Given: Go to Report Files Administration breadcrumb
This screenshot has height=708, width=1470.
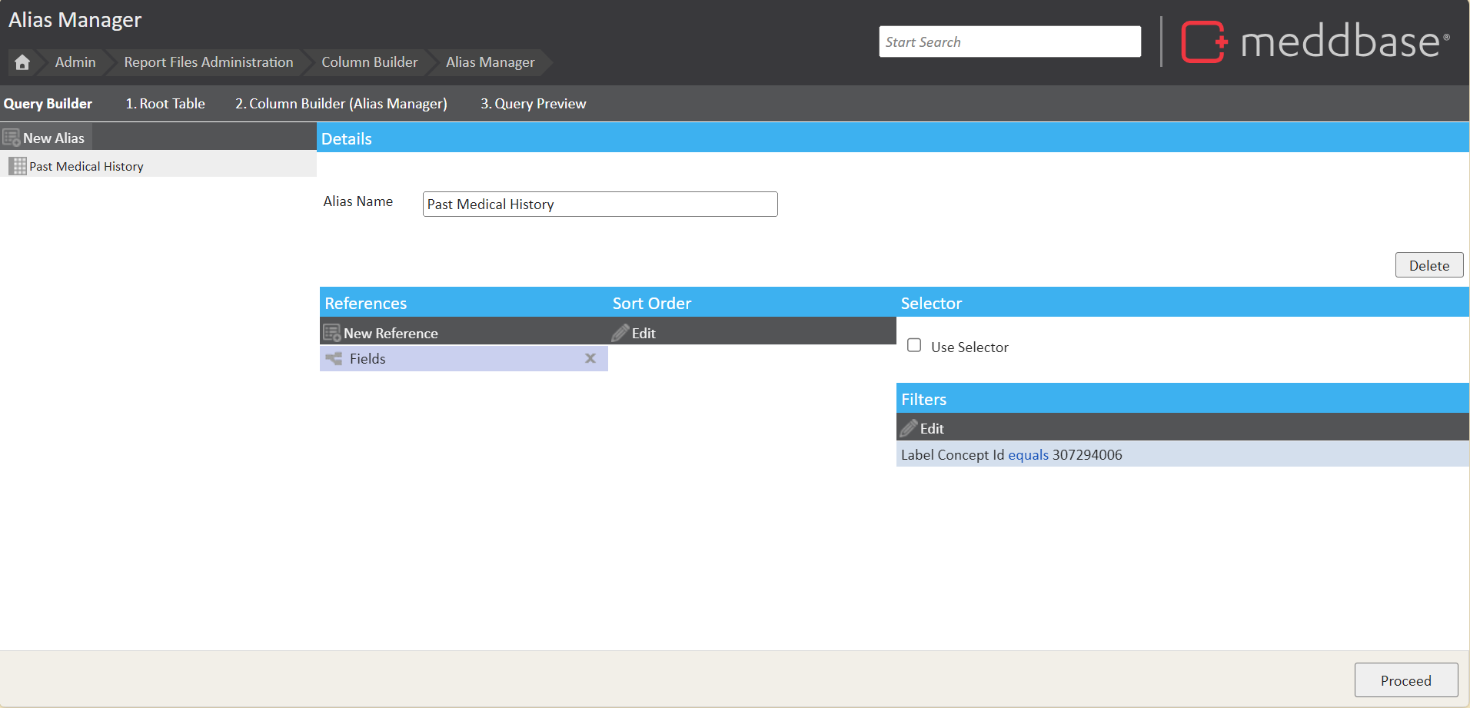Looking at the screenshot, I should click(208, 62).
